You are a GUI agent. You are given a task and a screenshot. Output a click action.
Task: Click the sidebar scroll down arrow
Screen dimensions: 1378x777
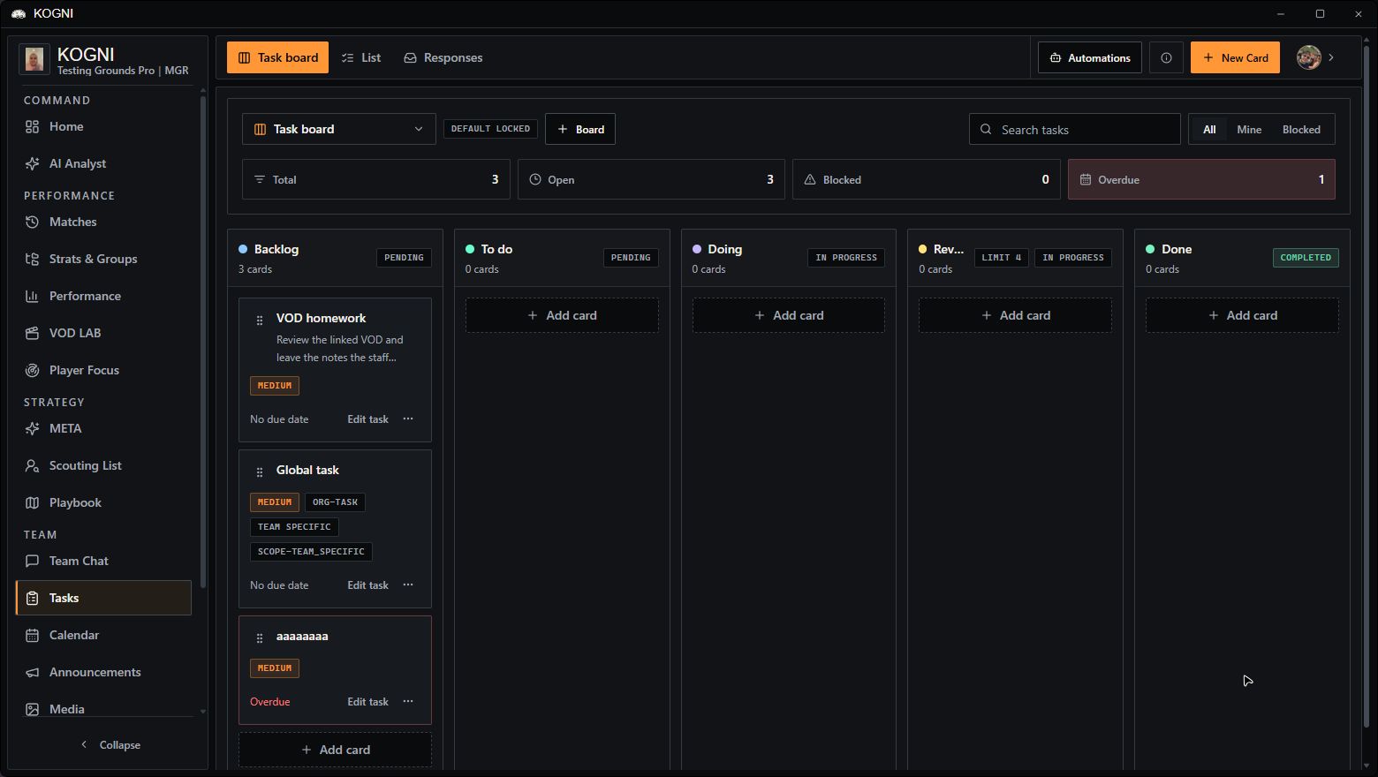pos(202,712)
